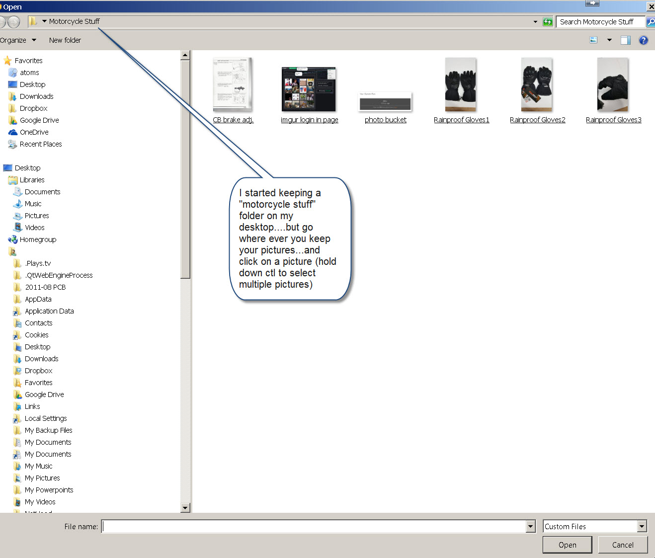Click the search magnifier icon
655x558 pixels.
650,22
